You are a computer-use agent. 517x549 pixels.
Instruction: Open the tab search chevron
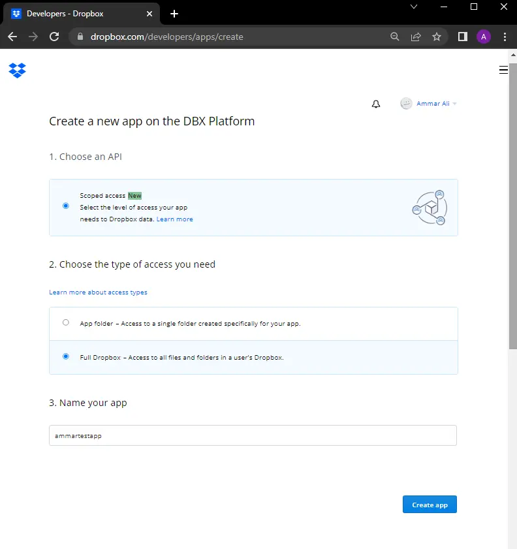pyautogui.click(x=414, y=7)
